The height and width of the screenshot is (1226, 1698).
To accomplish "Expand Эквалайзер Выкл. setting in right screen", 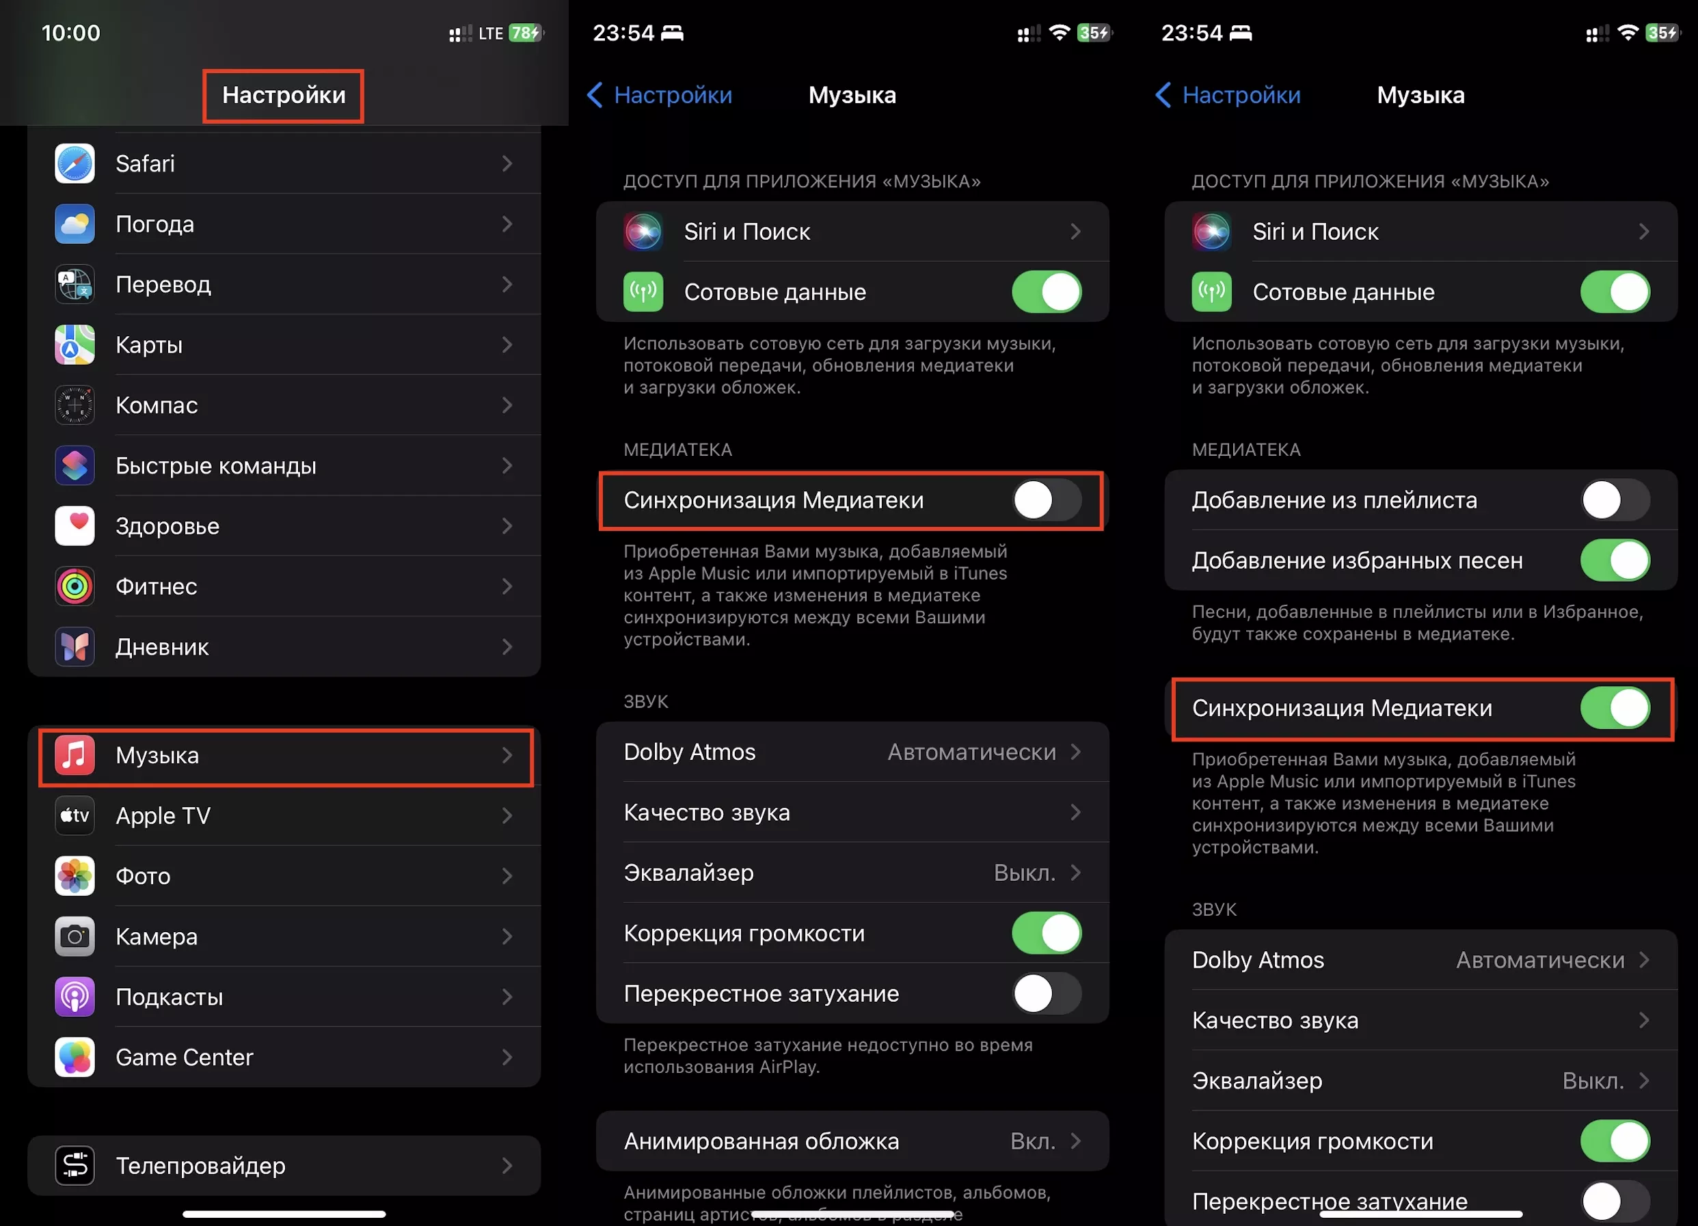I will (1420, 1080).
